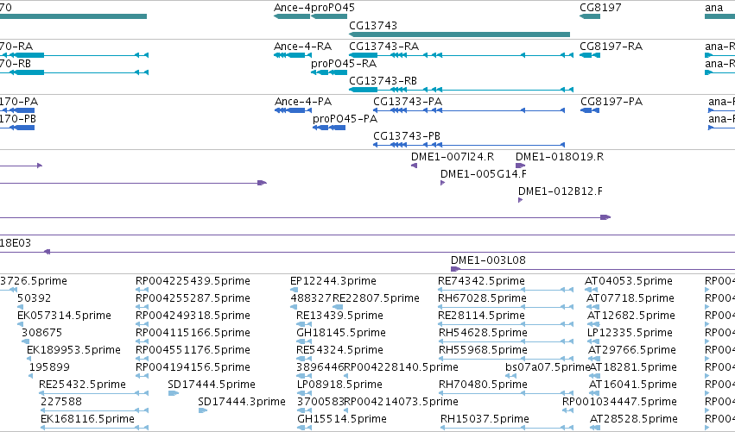Select the proPO45-RA transcript glyph
This screenshot has width=735, height=432.
point(329,72)
